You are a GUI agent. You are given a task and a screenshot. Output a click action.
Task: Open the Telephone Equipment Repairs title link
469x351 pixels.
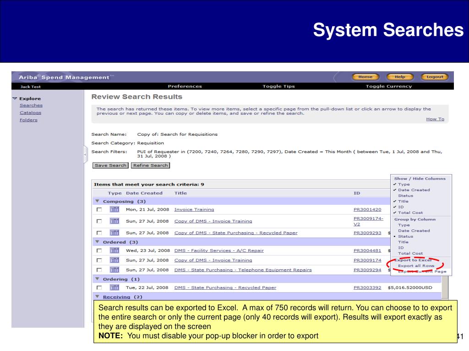coord(243,270)
